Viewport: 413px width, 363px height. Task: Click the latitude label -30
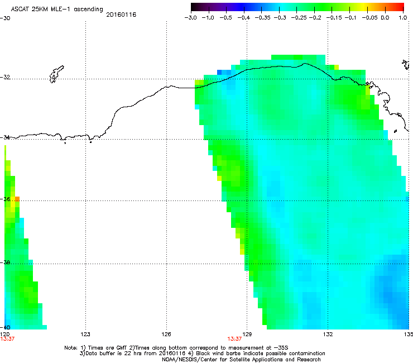(5, 18)
